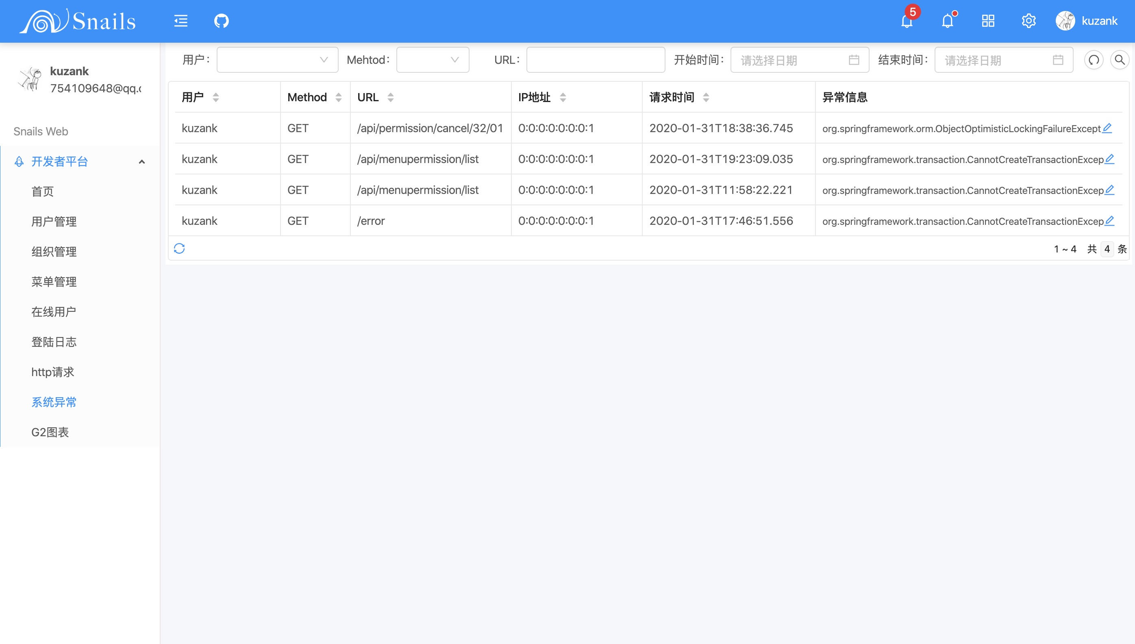Open the grid apps icon

tap(988, 21)
